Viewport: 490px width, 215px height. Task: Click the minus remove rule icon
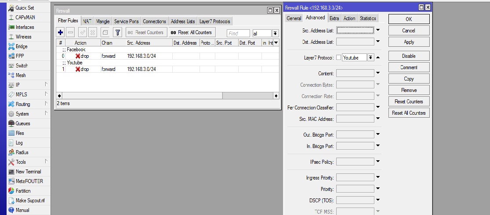(71, 32)
